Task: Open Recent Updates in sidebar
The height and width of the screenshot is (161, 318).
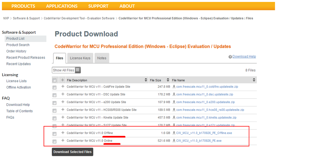Action: [18, 64]
